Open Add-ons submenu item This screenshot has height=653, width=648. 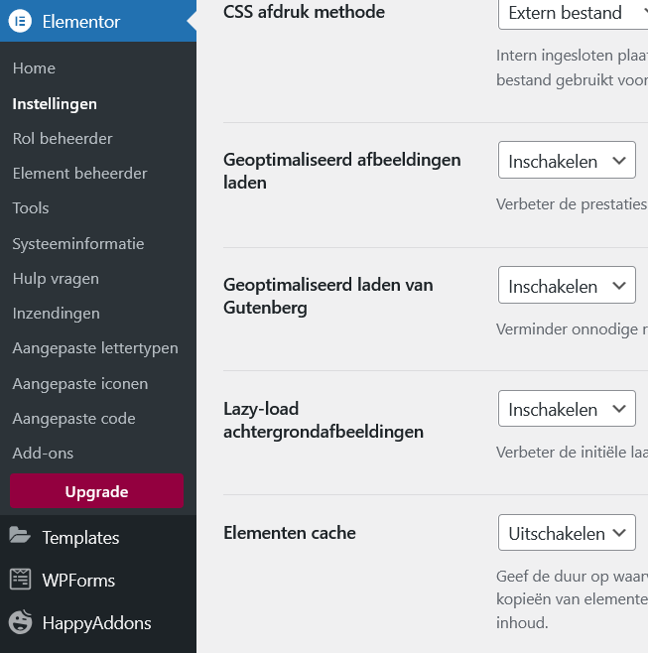pyautogui.click(x=43, y=454)
